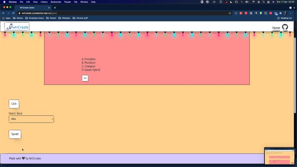This screenshot has width=297, height=167.
Task: Close the WriCreate Game tab
Action: coord(49,8)
